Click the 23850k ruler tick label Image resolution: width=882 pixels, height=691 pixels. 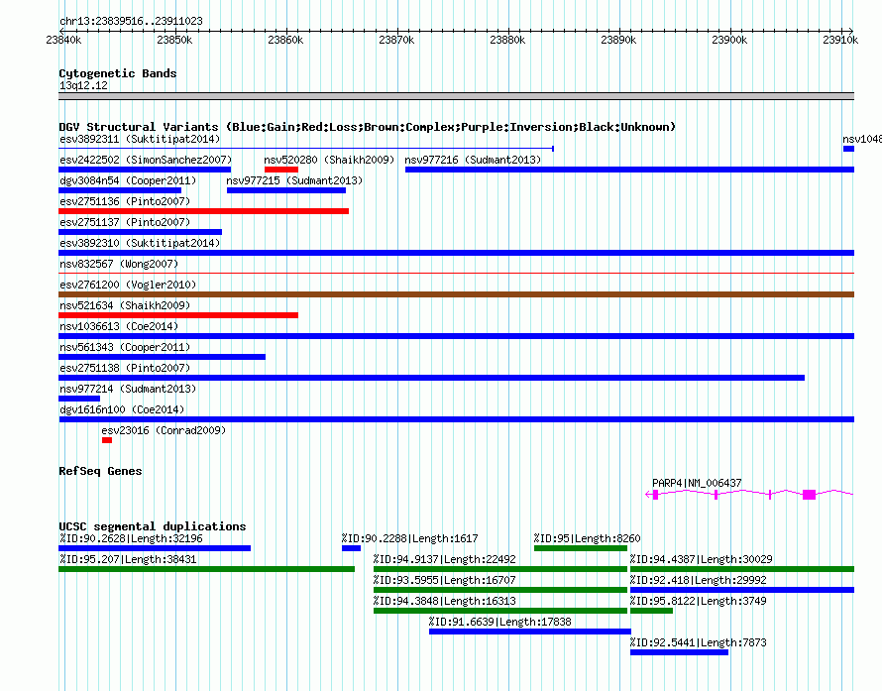coord(175,40)
